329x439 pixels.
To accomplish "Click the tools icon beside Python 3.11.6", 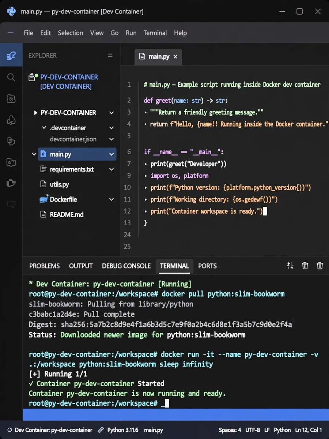I will tap(101, 430).
